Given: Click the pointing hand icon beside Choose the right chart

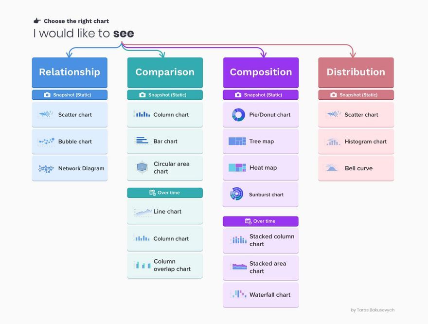Looking at the screenshot, I should tap(37, 21).
